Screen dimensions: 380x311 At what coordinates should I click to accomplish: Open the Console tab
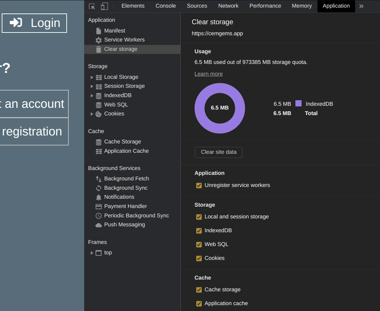tap(165, 6)
